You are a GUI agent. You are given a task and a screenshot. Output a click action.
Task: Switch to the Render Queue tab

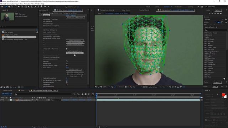(x=8, y=90)
